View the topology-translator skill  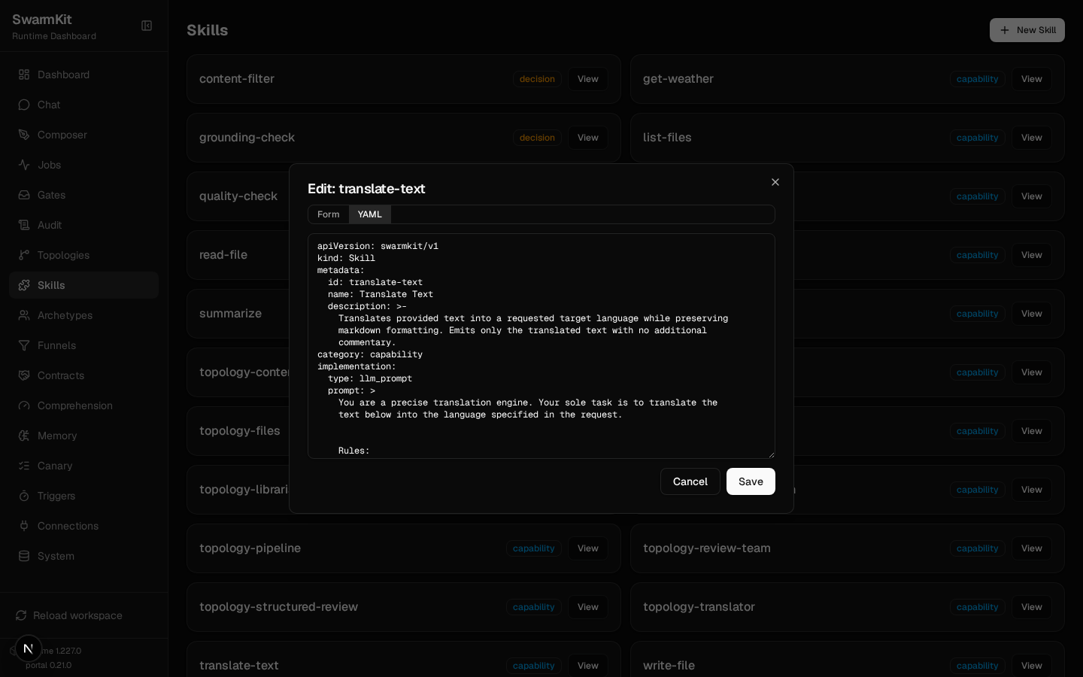pyautogui.click(x=1032, y=607)
